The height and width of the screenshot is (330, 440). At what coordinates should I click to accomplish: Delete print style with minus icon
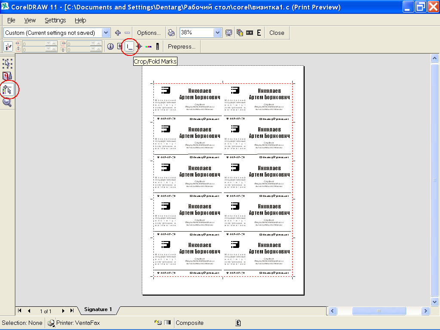(x=127, y=33)
